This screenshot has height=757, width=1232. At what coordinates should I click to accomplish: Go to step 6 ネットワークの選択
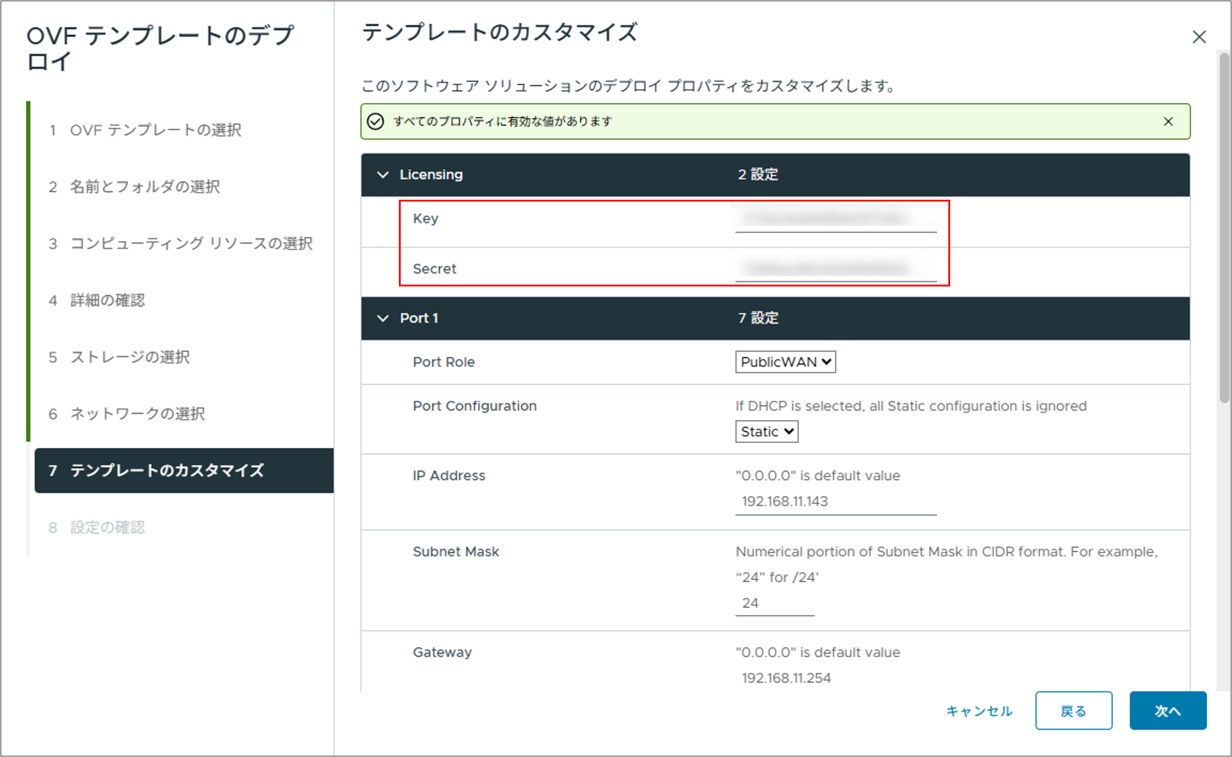(127, 414)
